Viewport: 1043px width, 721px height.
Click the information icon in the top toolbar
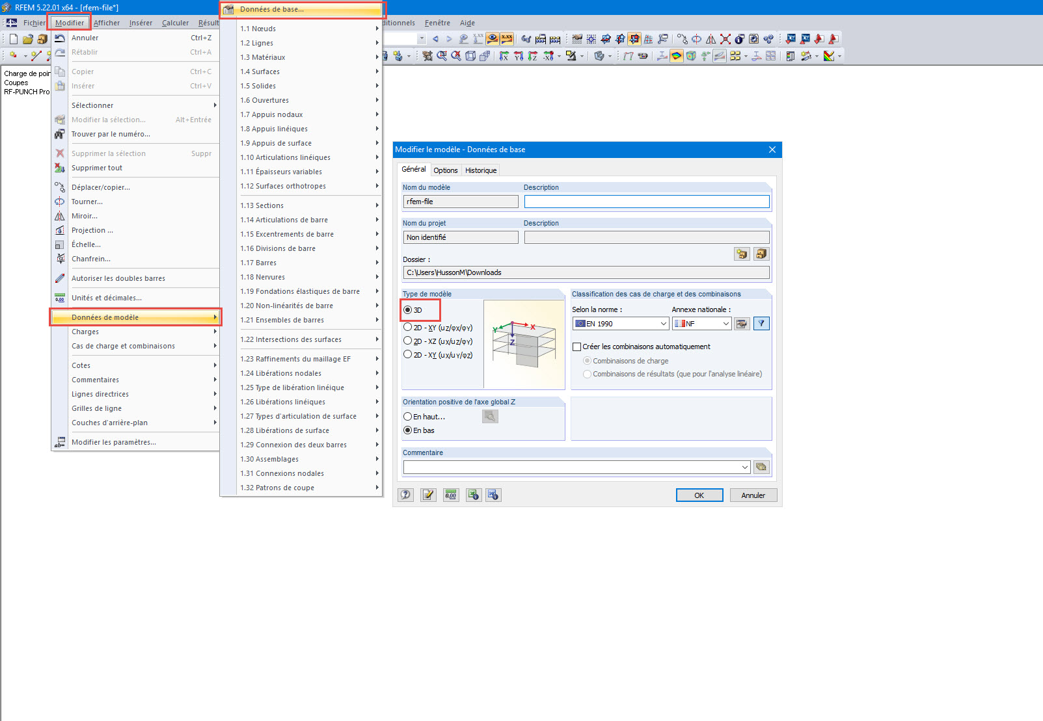pos(739,39)
